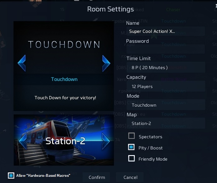The width and height of the screenshot is (217, 183).
Task: Click the Confirm button
Action: click(x=97, y=177)
